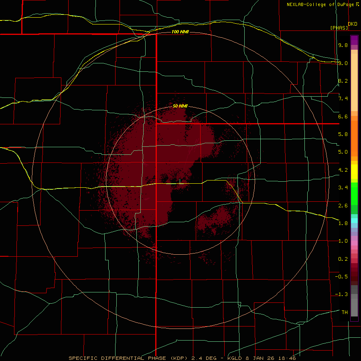Click the 1.0 value on the scale
This screenshot has width=361, height=361.
click(x=343, y=241)
